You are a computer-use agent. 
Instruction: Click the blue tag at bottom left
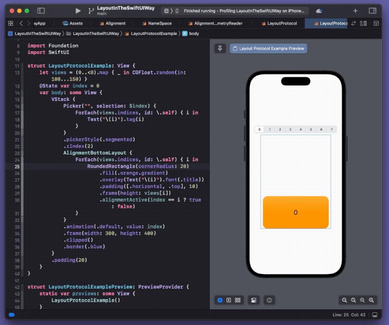click(12, 315)
